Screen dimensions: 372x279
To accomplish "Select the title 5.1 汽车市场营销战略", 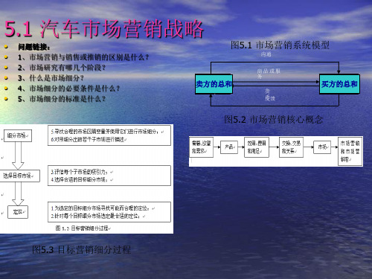I will point(104,29).
